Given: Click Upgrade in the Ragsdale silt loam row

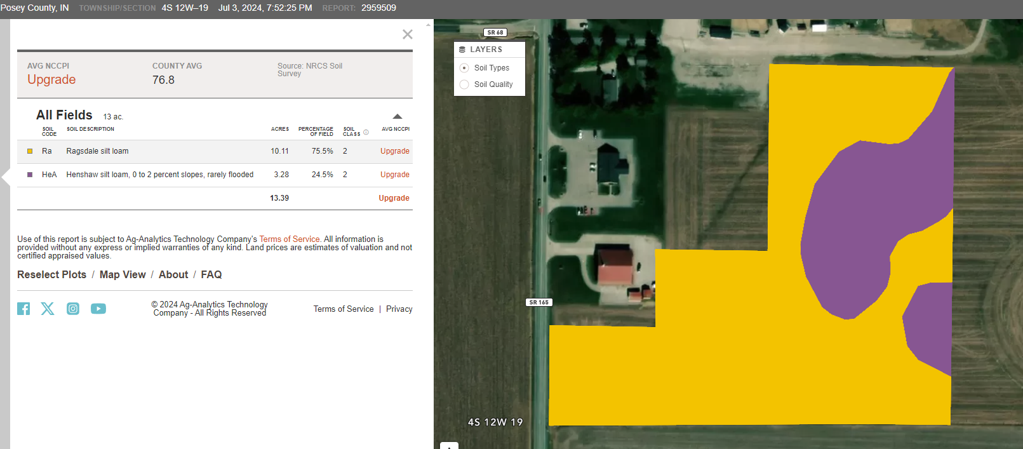Looking at the screenshot, I should click(394, 151).
